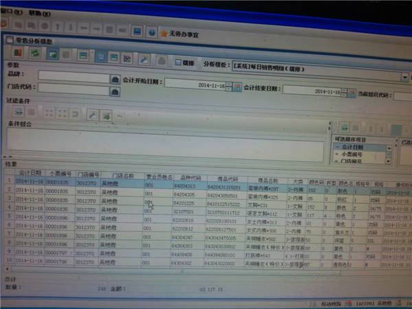The image size is (412, 309).
Task: Open calendar picker for 会计开始日期
Action: [x=238, y=87]
